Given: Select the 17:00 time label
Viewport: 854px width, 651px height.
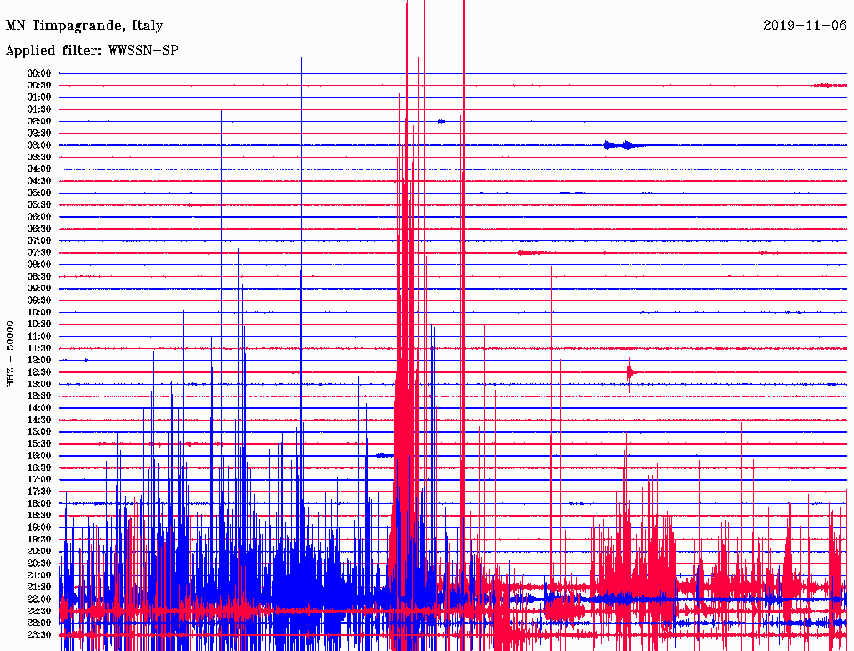Looking at the screenshot, I should click(x=39, y=479).
